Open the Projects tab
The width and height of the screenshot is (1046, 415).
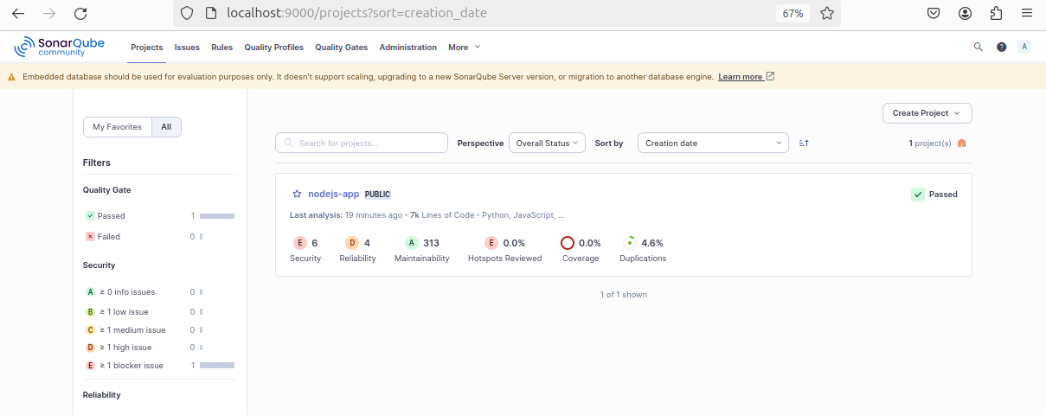click(x=147, y=47)
